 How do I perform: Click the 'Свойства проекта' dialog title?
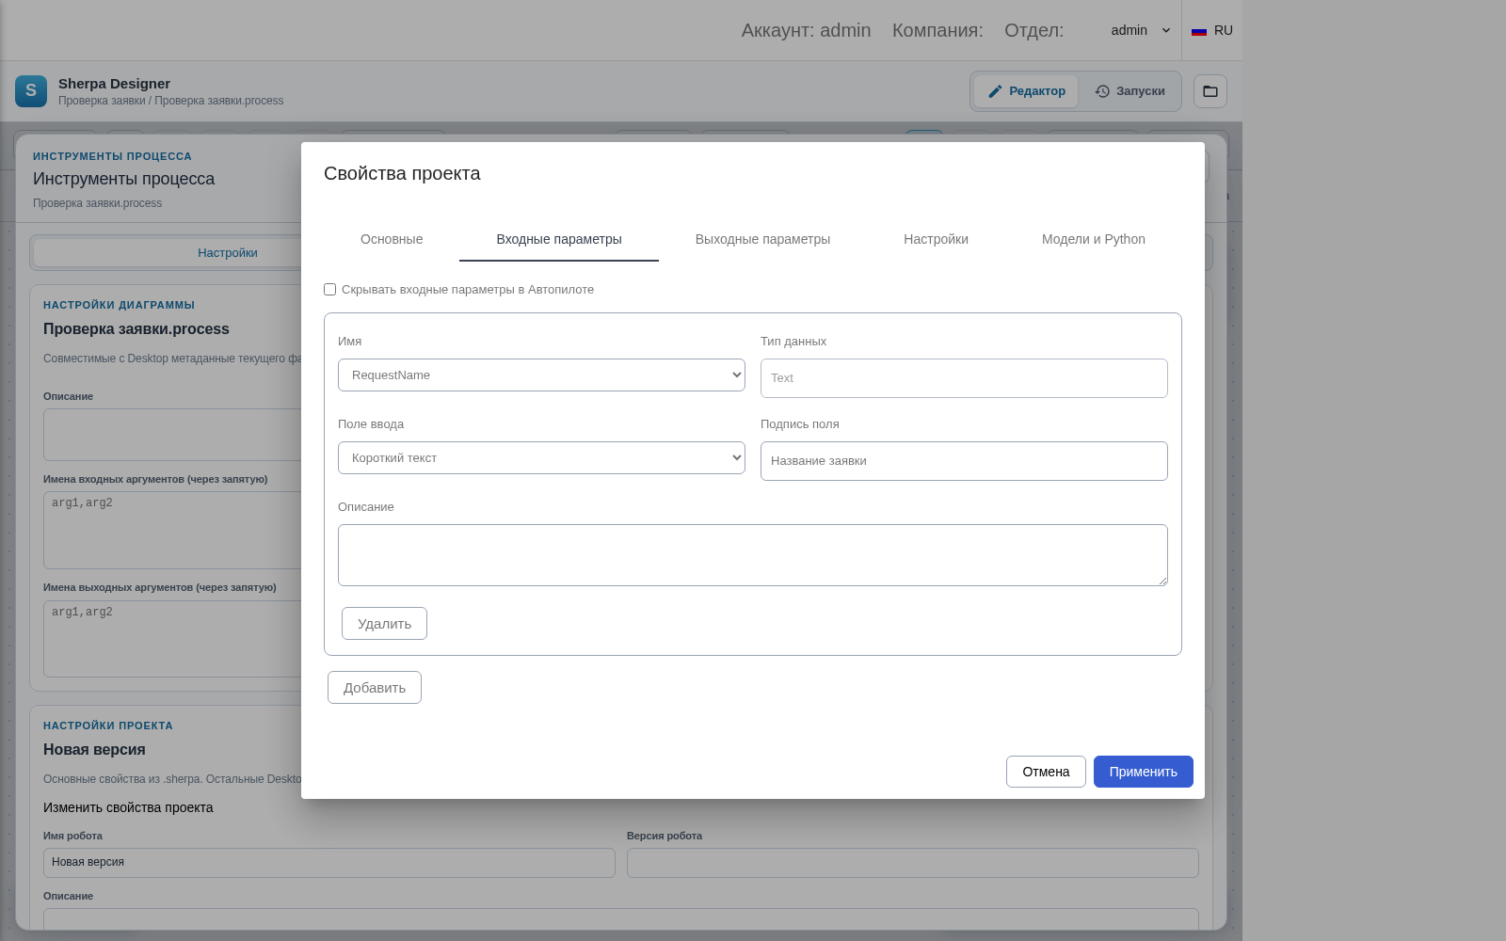[x=402, y=173]
